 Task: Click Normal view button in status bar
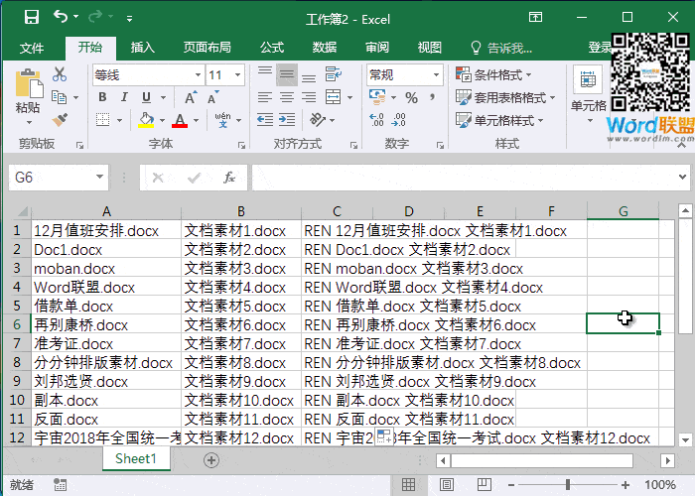click(x=408, y=484)
